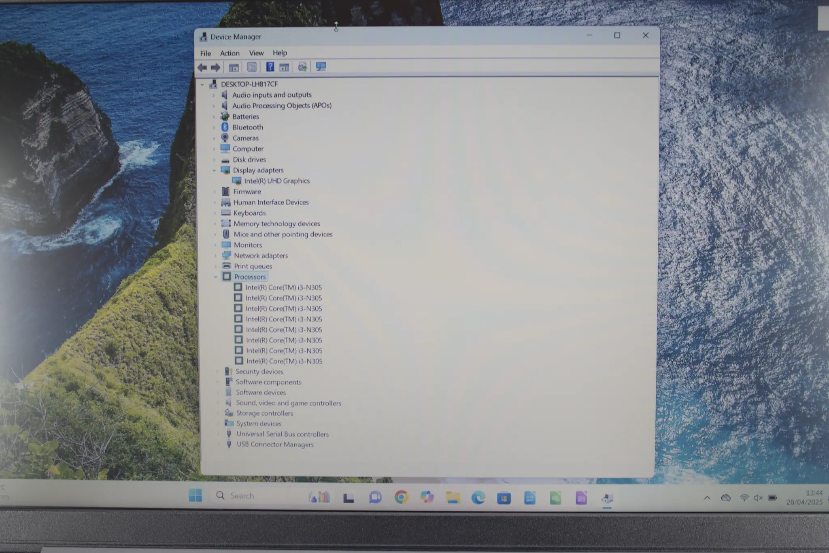Screen dimensions: 829x553
Task: Open the Help menu
Action: [280, 53]
